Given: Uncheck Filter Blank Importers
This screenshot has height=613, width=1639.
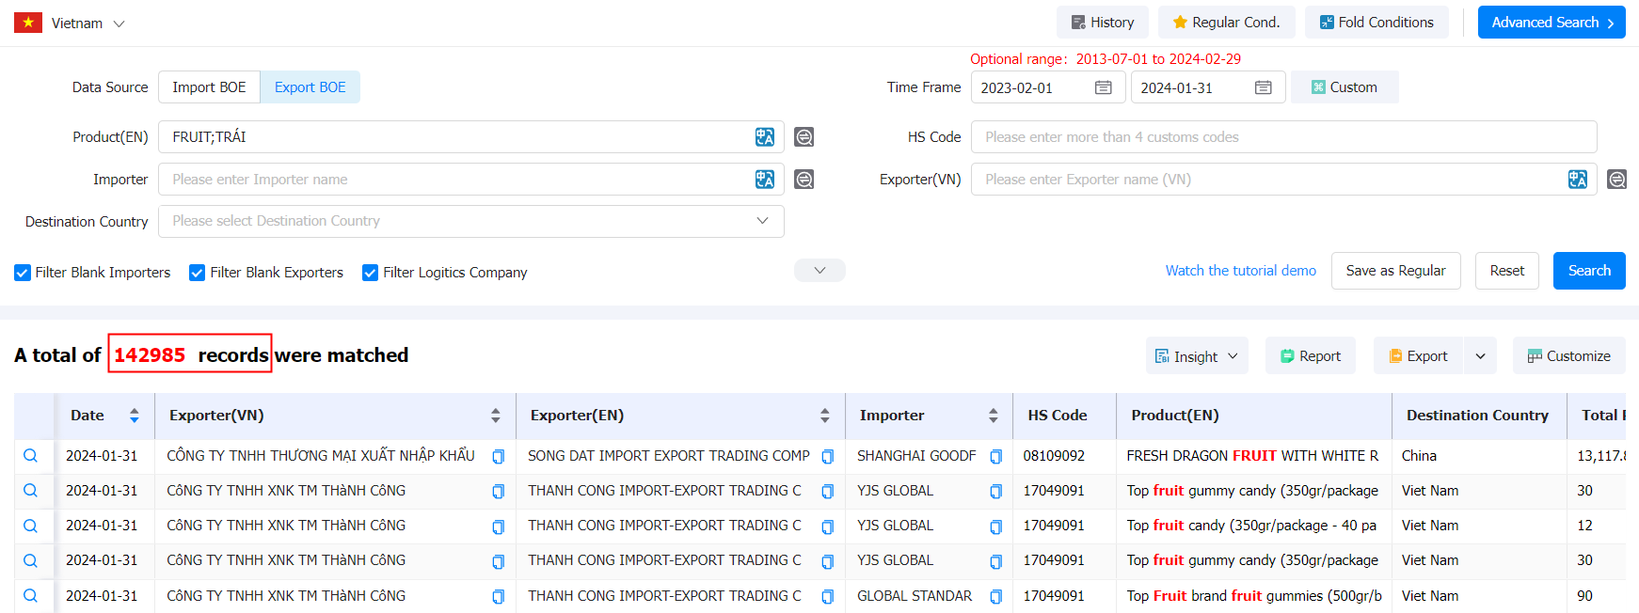Looking at the screenshot, I should pos(23,273).
